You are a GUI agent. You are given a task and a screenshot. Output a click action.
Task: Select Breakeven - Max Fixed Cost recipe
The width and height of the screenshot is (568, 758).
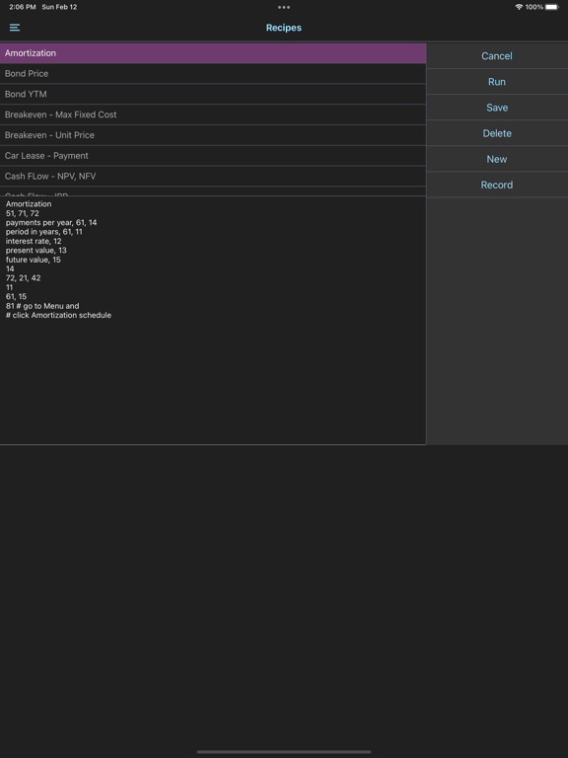click(x=213, y=114)
